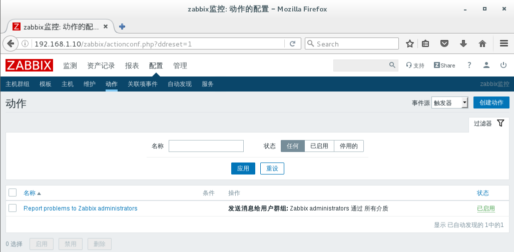Image resolution: width=514 pixels, height=252 pixels.
Task: Go to 关联项事件 submenu
Action: [143, 84]
